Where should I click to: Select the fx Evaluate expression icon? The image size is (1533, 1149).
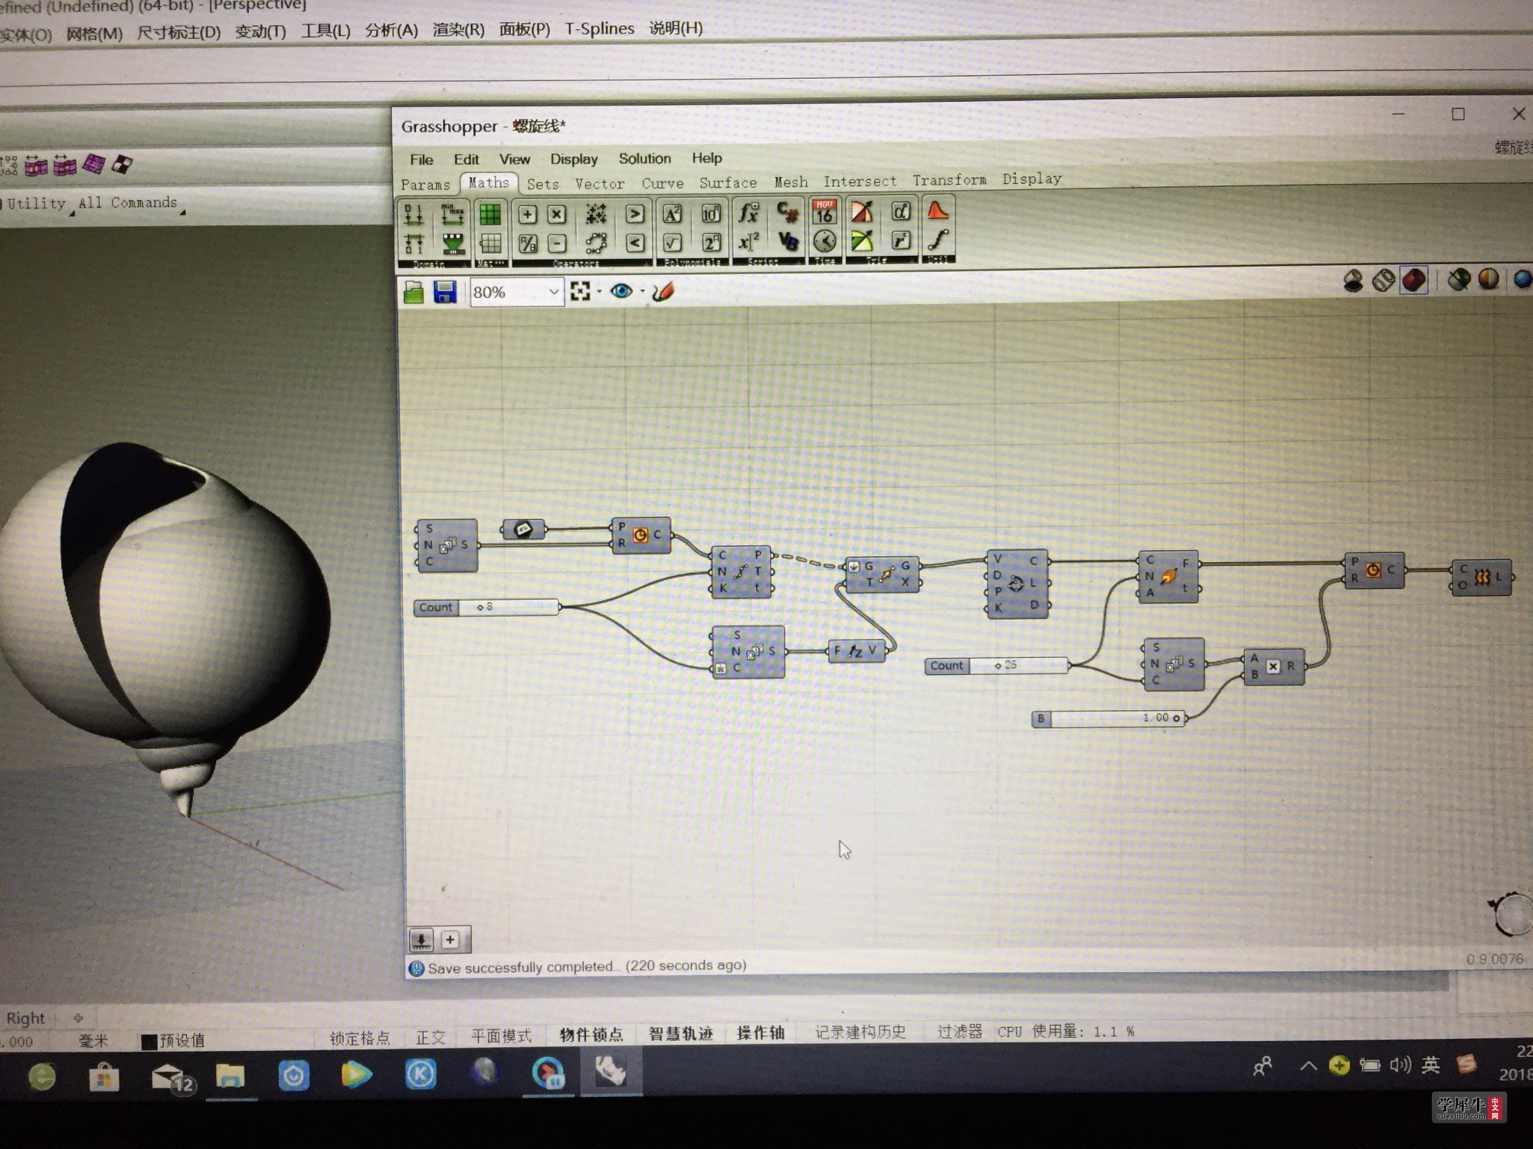point(748,212)
